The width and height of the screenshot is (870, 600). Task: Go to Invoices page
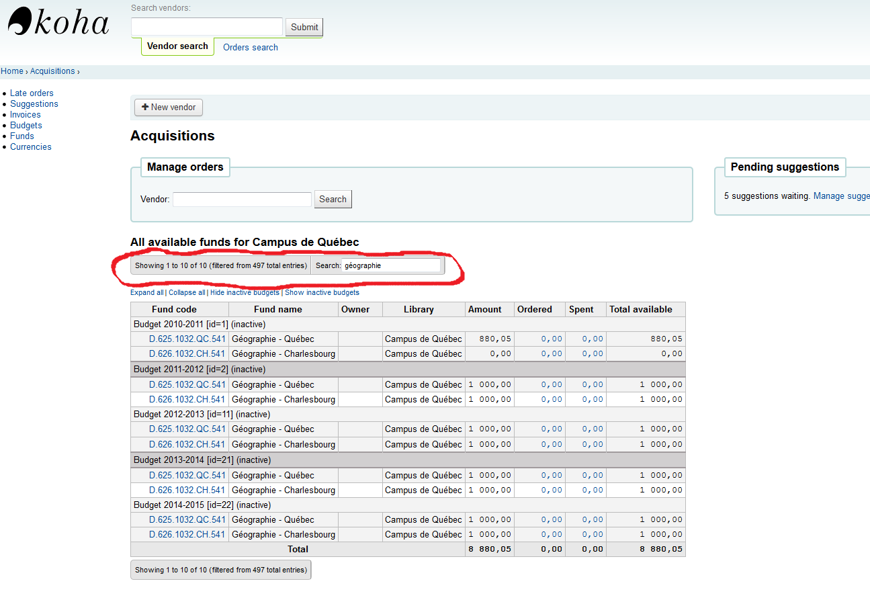(25, 115)
